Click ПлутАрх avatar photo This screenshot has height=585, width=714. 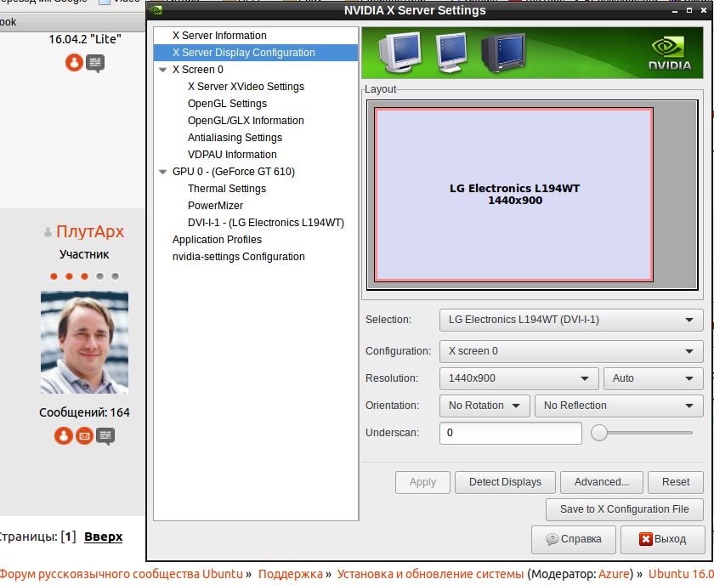84,343
